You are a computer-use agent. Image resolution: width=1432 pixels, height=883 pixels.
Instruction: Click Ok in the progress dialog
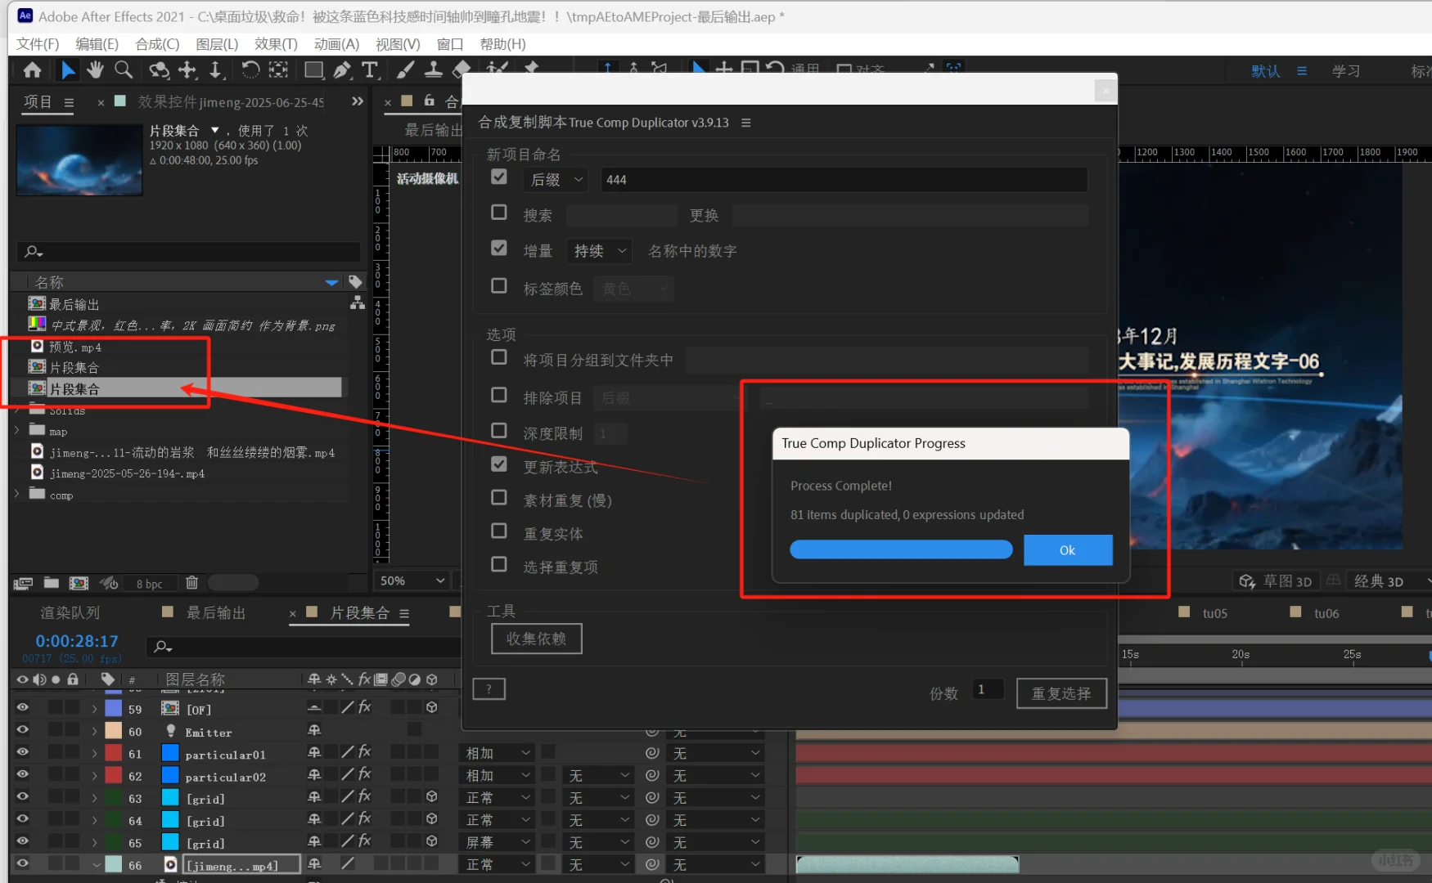tap(1068, 550)
